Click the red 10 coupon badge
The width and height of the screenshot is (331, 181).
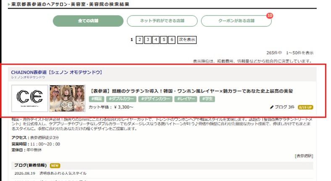pos(270,16)
